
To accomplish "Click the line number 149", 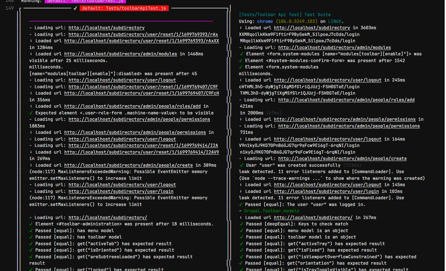I will click(x=9, y=8).
